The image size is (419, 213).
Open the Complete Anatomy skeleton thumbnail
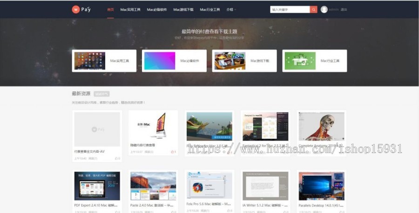click(x=321, y=126)
